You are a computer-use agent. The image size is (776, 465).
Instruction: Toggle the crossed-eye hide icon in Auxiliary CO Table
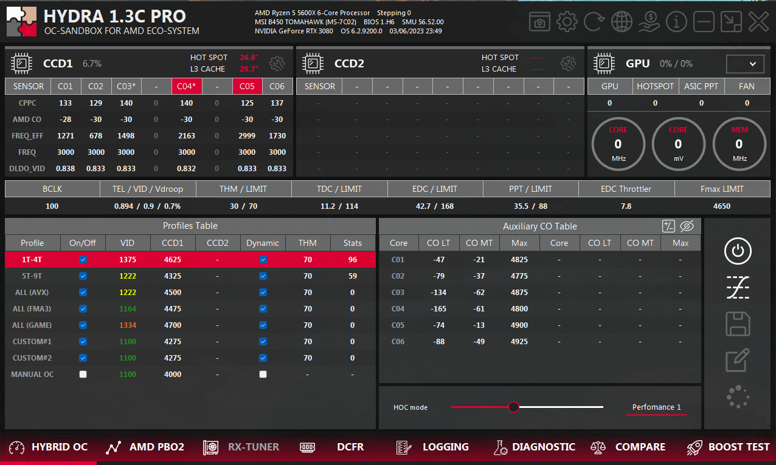(x=687, y=226)
